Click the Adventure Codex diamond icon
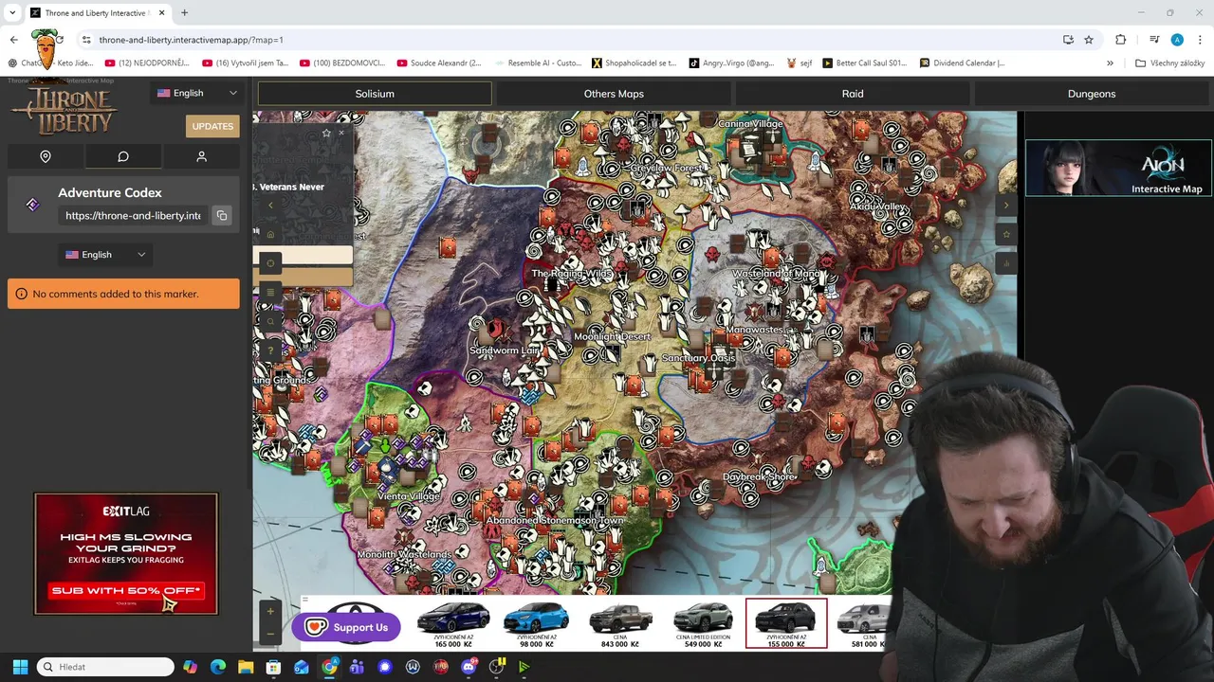Viewport: 1214px width, 682px height. (33, 205)
